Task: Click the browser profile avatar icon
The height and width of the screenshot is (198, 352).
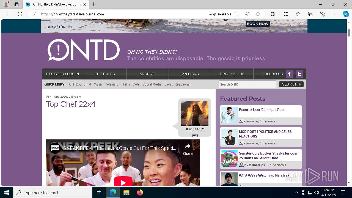Action: 6,4
